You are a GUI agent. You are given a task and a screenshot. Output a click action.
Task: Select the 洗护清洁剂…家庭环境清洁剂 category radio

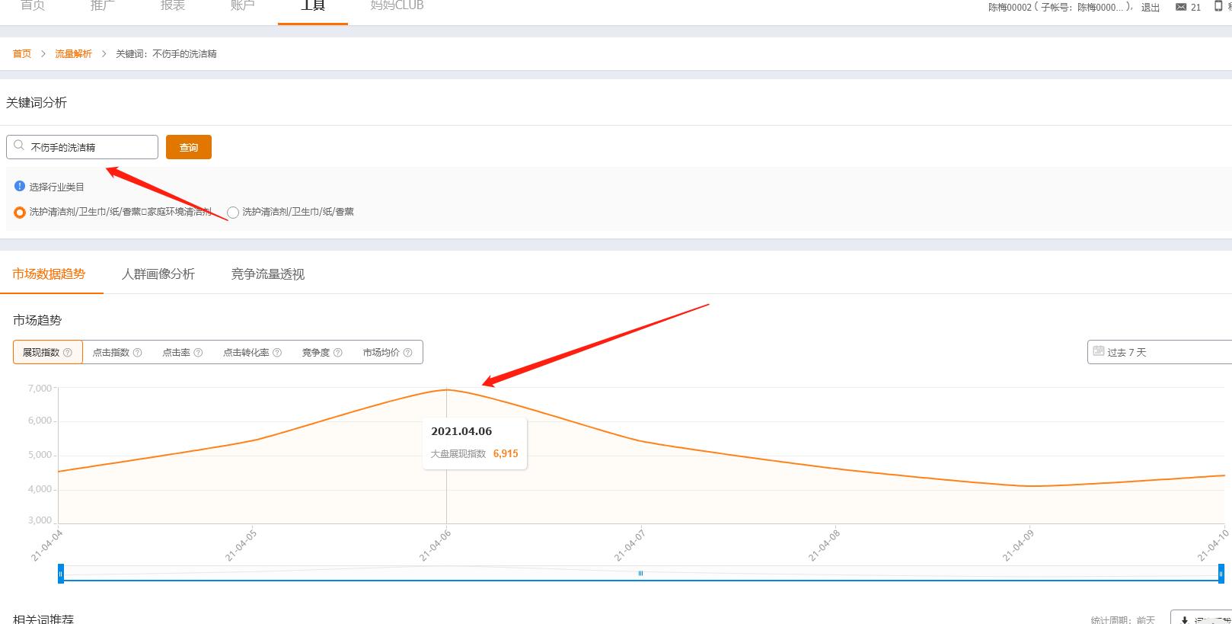tap(20, 213)
